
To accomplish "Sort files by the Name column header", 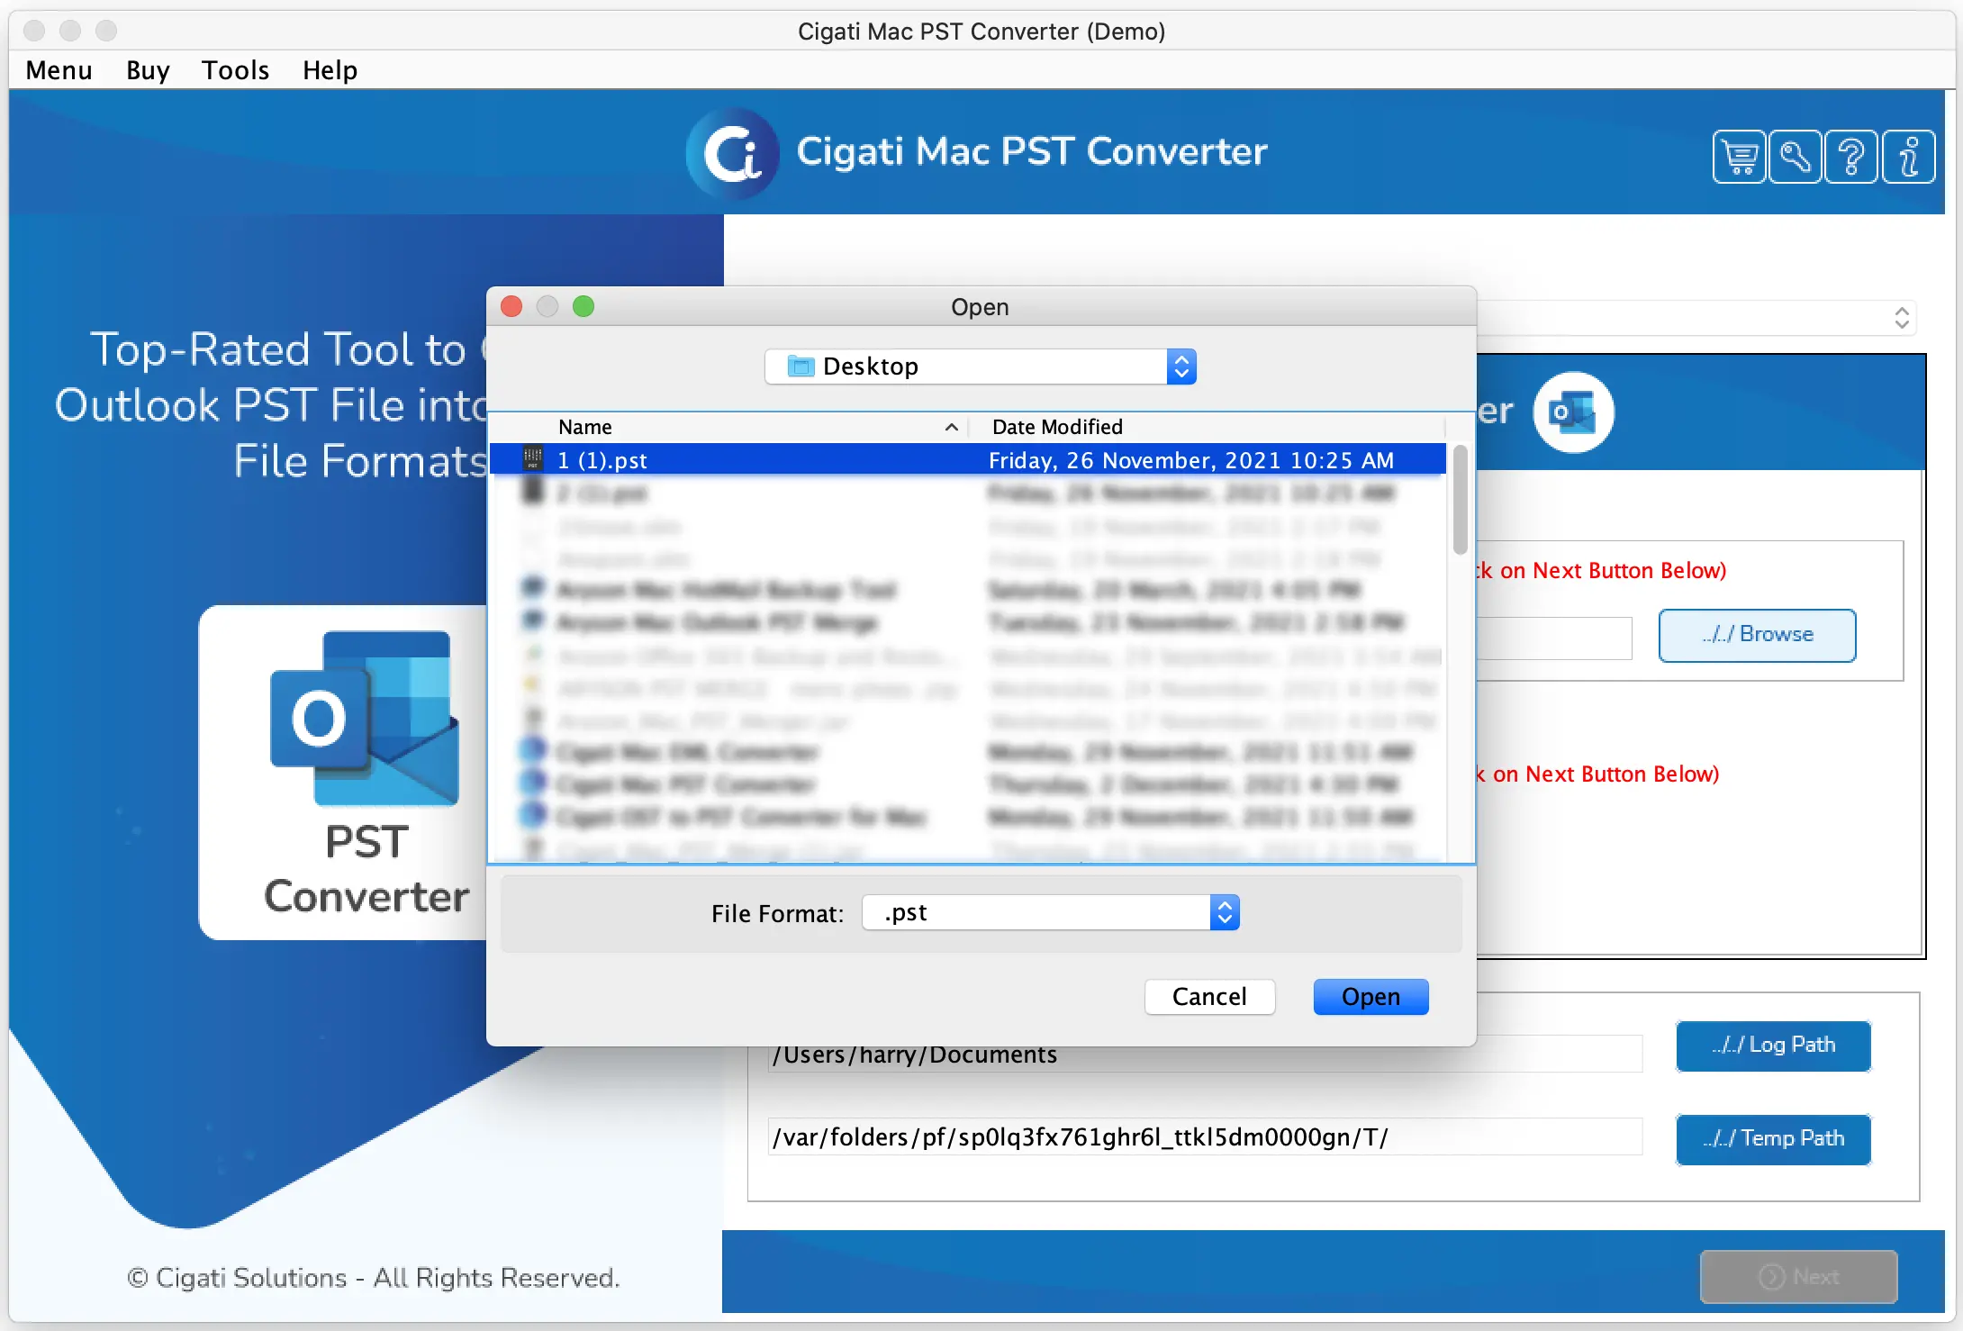I will [728, 427].
